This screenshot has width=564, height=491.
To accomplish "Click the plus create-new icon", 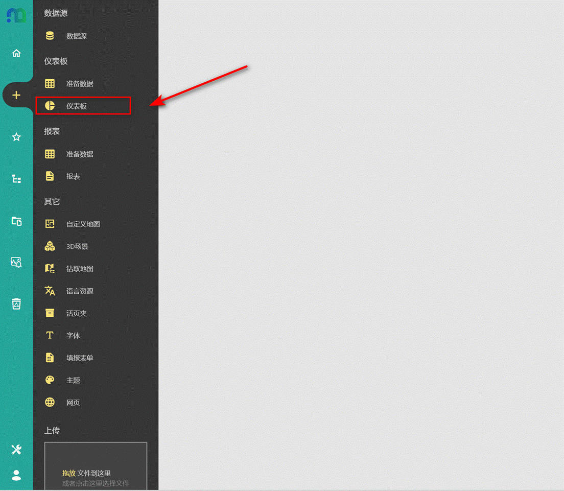I will 16,95.
